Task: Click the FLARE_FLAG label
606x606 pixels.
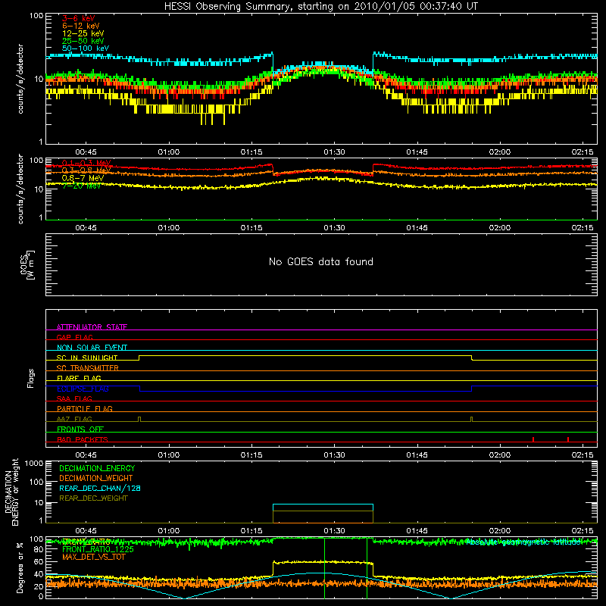Action: click(x=79, y=378)
